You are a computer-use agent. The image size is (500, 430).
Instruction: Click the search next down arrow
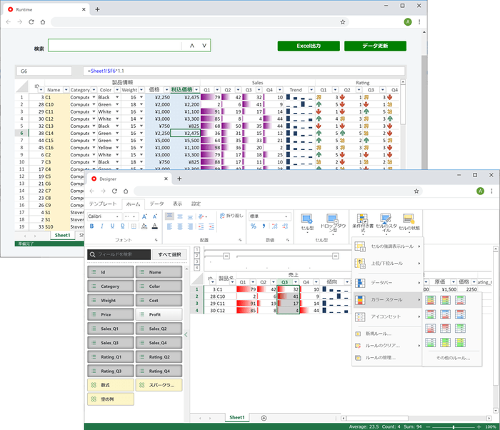(204, 46)
